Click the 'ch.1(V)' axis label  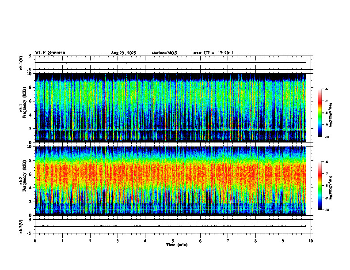pyautogui.click(x=21, y=63)
